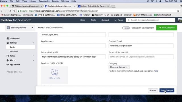The image size is (182, 102).
Task: Open the Bookmarks menu
Action: click(x=44, y=1)
